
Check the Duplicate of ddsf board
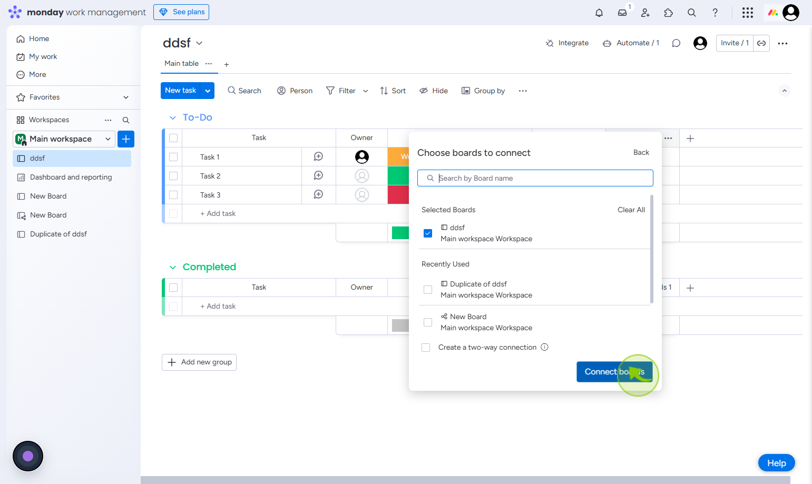(428, 290)
